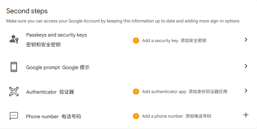Screen dimensions: 257x129
Task: Click the security key orange warning icon
Action: point(136,41)
